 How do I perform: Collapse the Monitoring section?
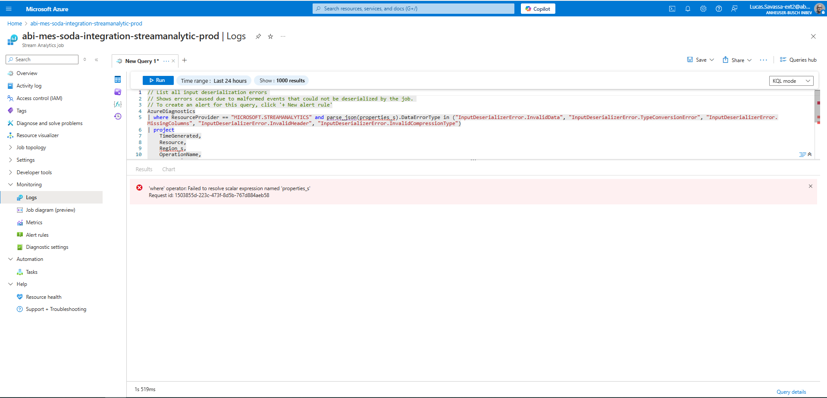[x=29, y=185]
